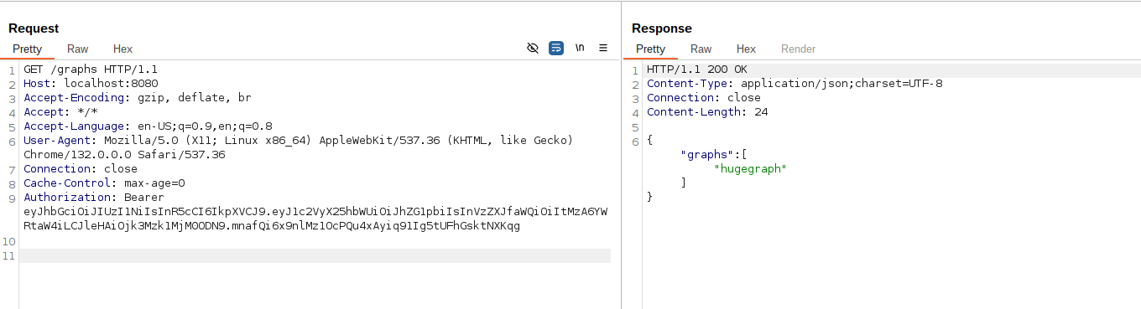This screenshot has height=309, width=1141.
Task: Switch to the Request Raw tab
Action: pos(78,49)
